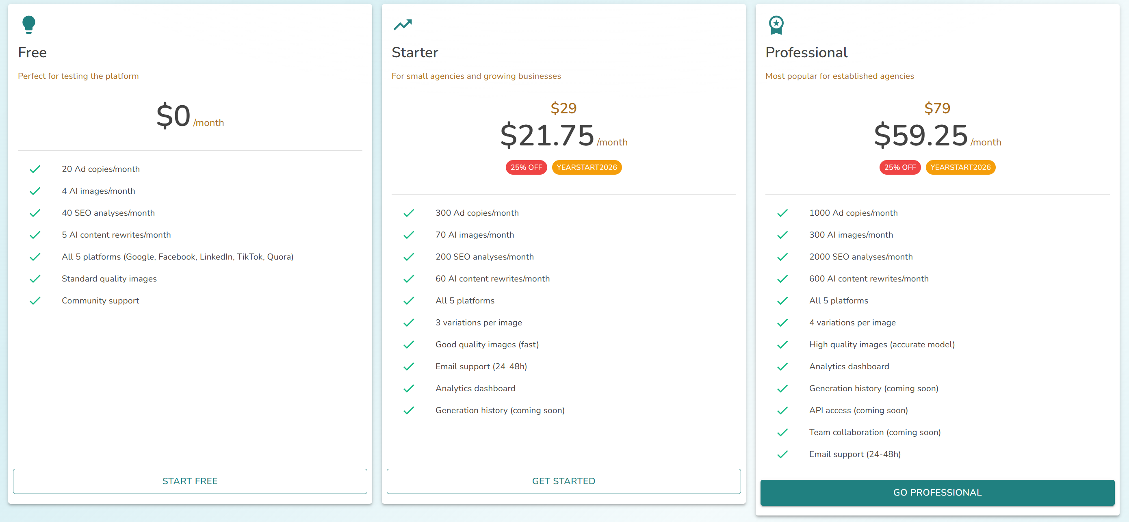Click the checkmark beside 2000 SEO analyses/month
The height and width of the screenshot is (522, 1129).
click(x=782, y=257)
